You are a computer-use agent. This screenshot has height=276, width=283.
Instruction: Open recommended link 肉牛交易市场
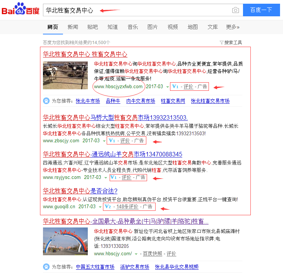coord(141,101)
